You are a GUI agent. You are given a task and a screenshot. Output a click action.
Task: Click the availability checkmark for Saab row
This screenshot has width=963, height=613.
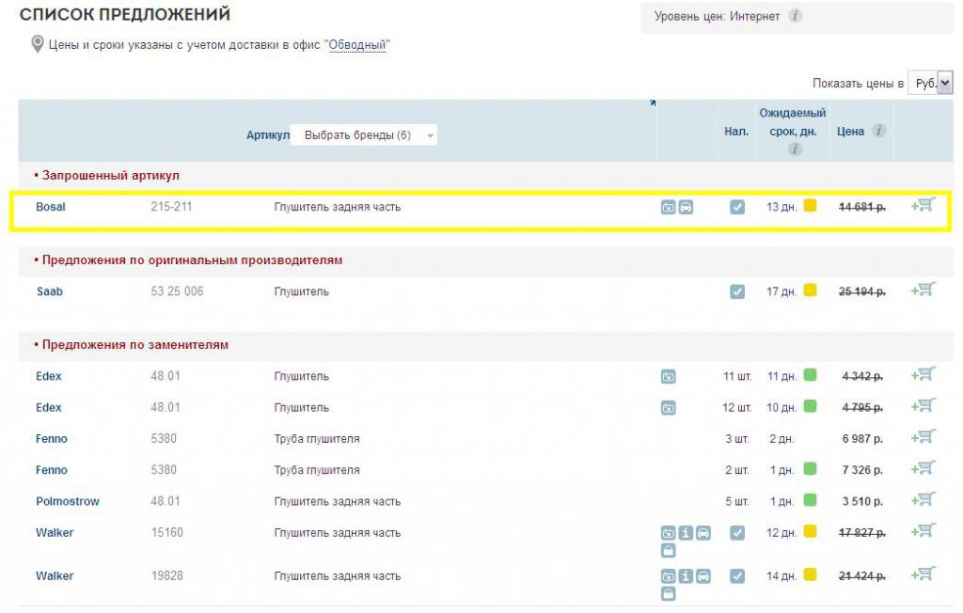tap(737, 291)
